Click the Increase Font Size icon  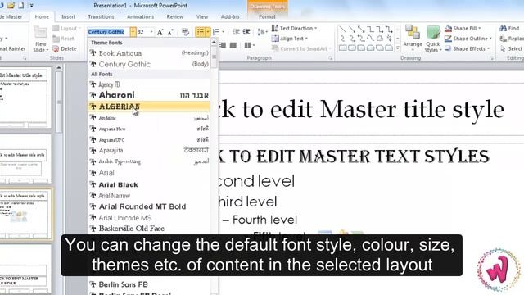(x=160, y=32)
